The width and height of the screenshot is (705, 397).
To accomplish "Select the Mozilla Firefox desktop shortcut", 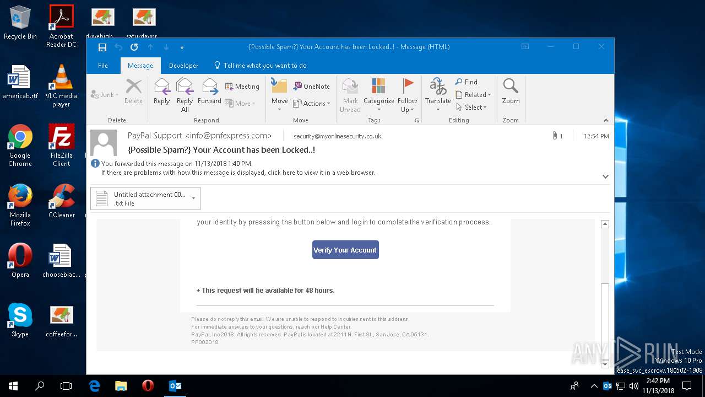I will point(20,205).
